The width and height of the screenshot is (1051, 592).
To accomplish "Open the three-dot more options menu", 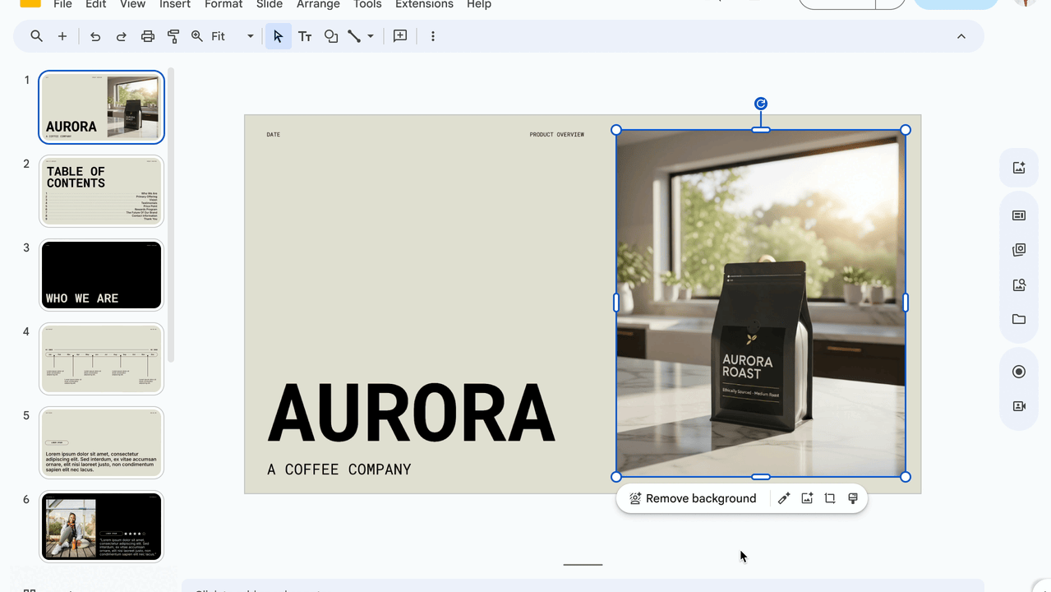I will (433, 36).
